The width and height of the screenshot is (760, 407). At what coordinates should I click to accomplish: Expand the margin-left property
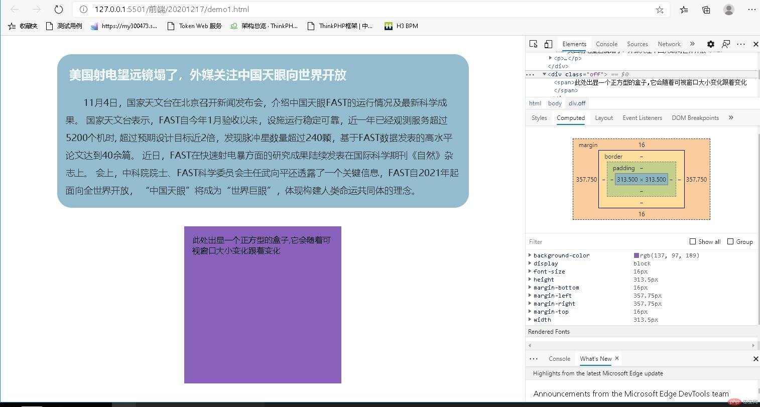click(530, 296)
